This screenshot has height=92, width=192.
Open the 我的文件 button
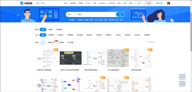point(159,3)
